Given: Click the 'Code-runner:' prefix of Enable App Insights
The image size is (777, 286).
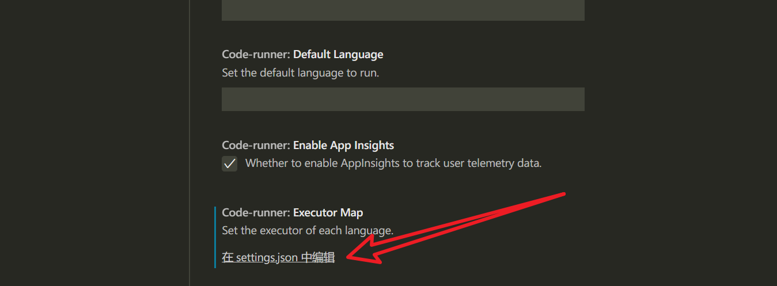Looking at the screenshot, I should pyautogui.click(x=256, y=145).
